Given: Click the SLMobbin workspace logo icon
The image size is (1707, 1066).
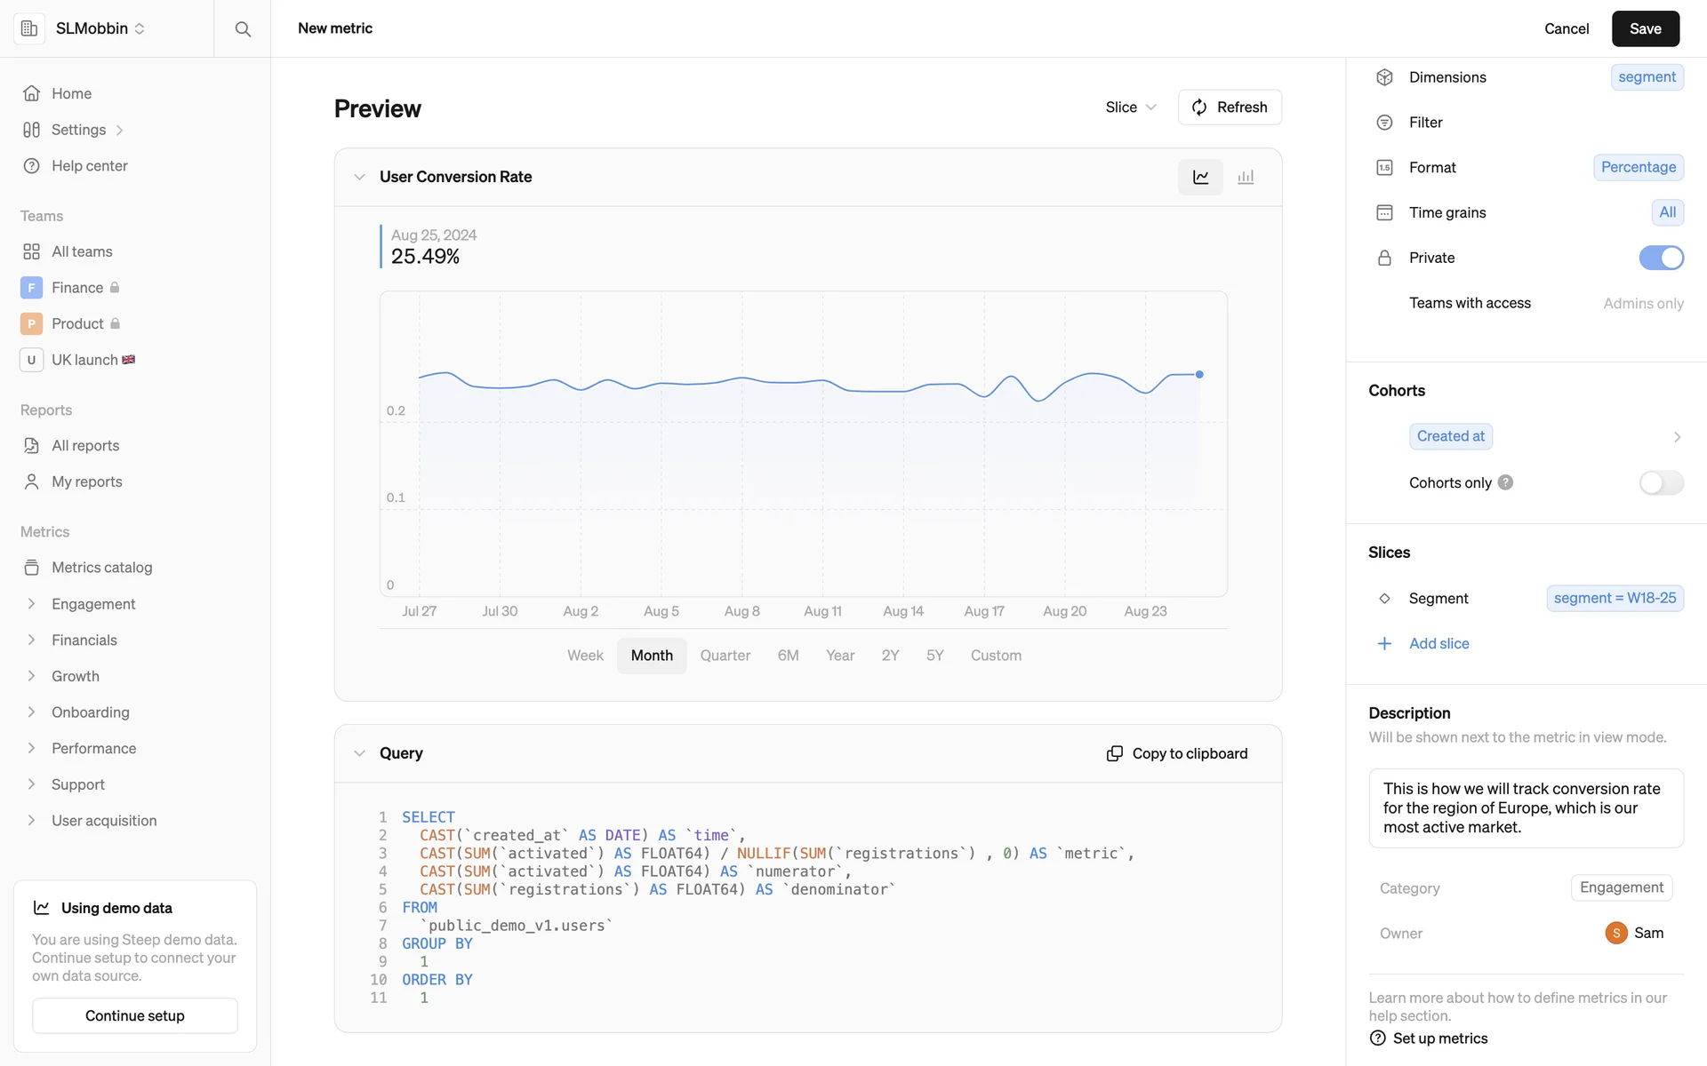Looking at the screenshot, I should [29, 28].
